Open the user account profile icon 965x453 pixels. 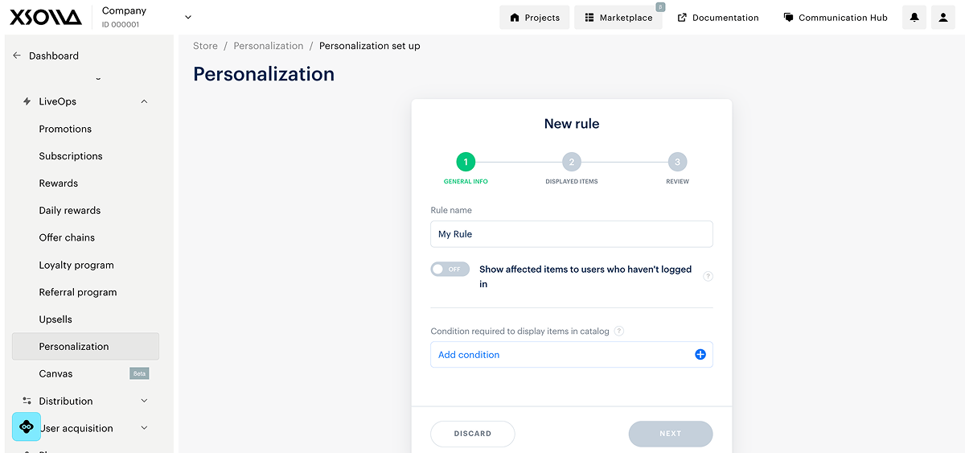click(943, 18)
